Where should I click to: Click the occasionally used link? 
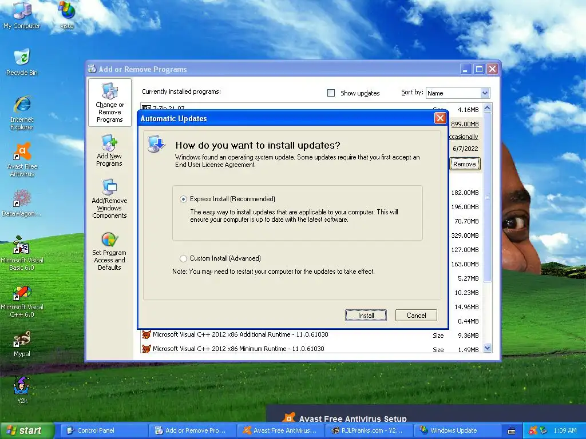pyautogui.click(x=464, y=137)
